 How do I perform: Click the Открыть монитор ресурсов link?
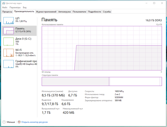34,122
